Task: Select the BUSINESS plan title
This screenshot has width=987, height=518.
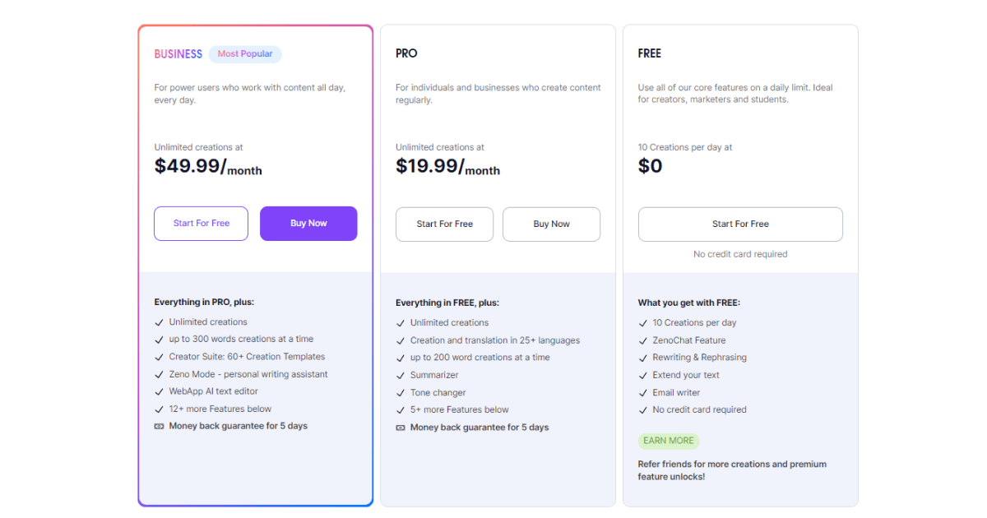Action: coord(178,53)
